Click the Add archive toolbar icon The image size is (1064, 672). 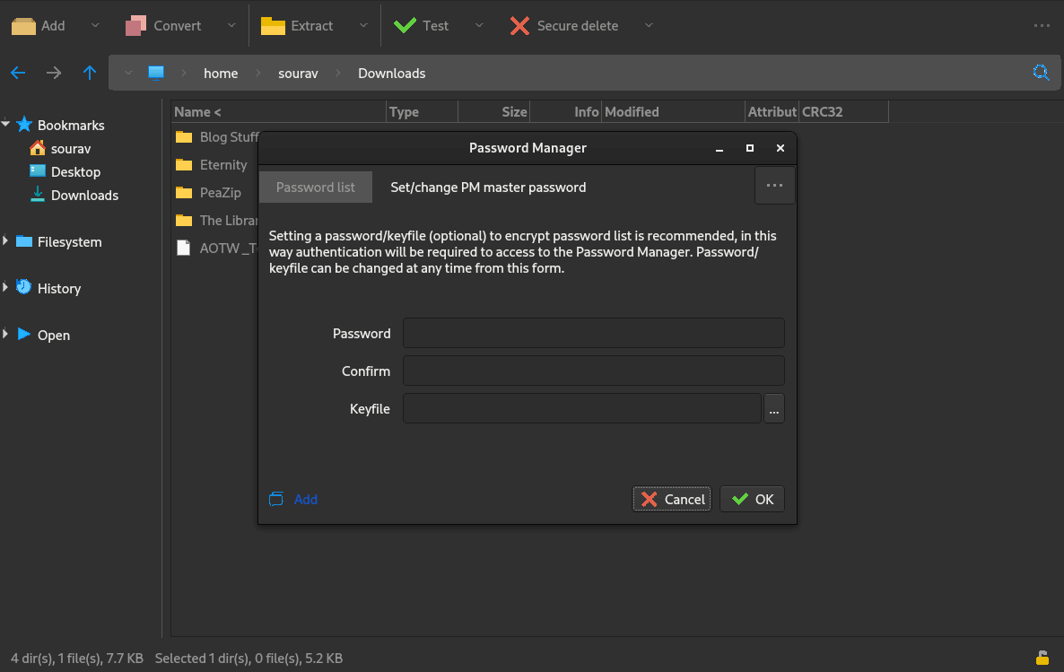[24, 26]
